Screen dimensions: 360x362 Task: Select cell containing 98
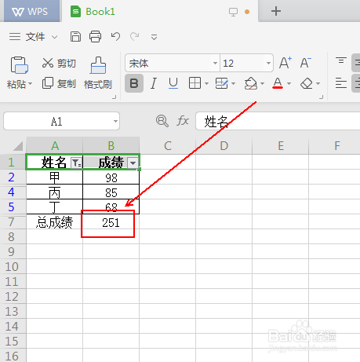pos(111,177)
